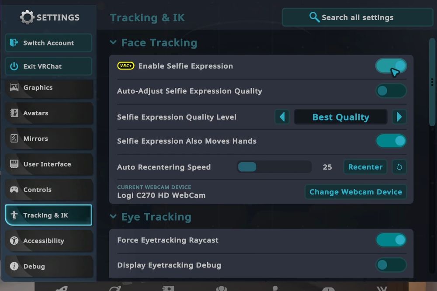The image size is (437, 291).
Task: Click the Exit VRChat power icon
Action: coord(14,66)
